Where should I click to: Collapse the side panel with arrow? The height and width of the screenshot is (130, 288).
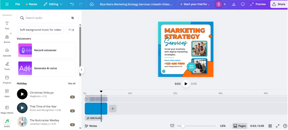[82, 70]
